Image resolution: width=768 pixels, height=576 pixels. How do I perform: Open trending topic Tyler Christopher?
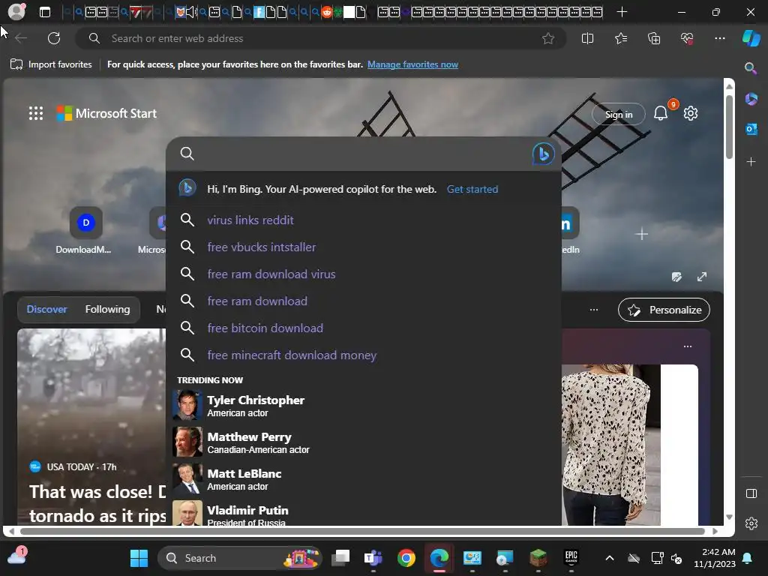pos(364,406)
